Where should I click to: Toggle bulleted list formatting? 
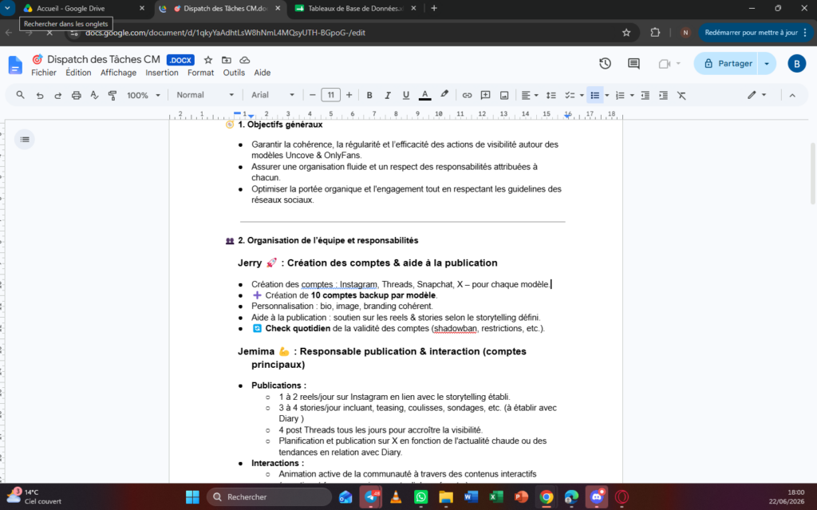click(x=594, y=96)
